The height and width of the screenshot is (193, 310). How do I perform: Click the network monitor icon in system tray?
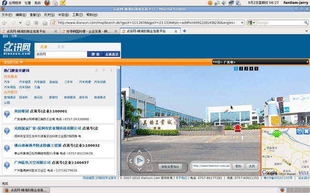(231, 3)
